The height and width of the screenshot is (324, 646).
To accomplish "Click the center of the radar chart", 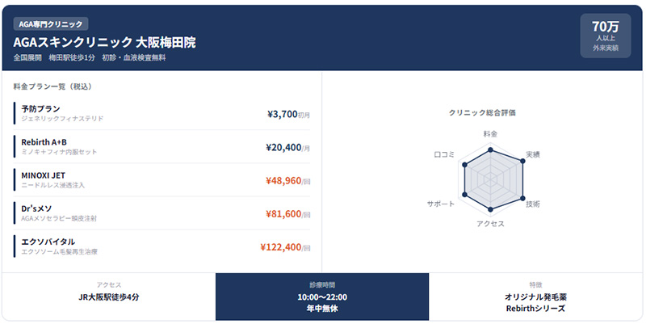I will (491, 179).
